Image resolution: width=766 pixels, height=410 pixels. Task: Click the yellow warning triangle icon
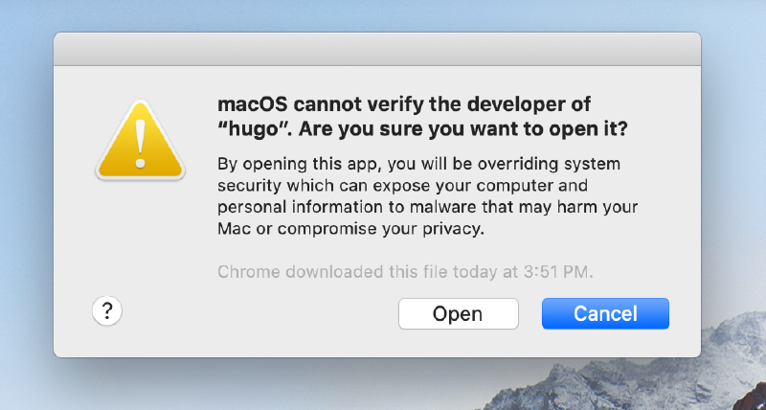click(142, 144)
